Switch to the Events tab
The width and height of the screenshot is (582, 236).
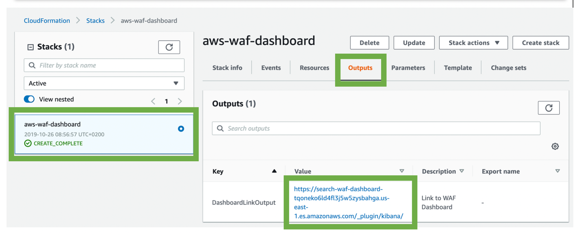[x=271, y=68]
